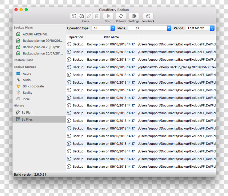228x196 pixels.
Task: Click the Settings label in toolbar
Action: click(x=134, y=21)
